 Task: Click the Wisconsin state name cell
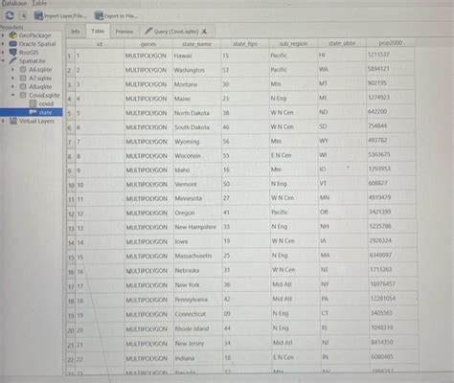pos(197,156)
